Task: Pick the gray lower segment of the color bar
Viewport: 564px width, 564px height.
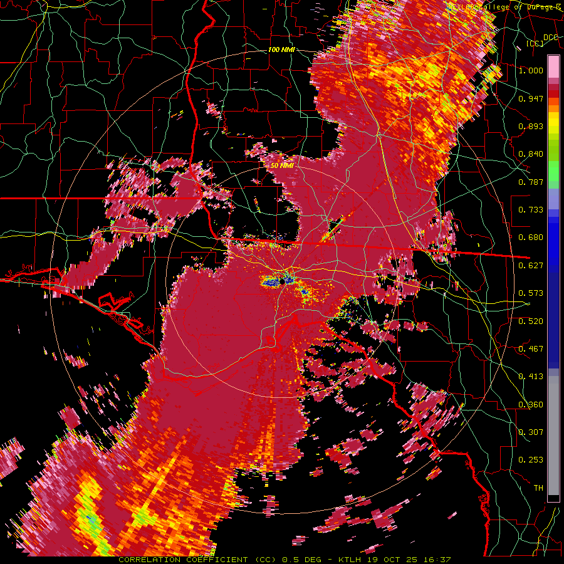Action: [553, 436]
